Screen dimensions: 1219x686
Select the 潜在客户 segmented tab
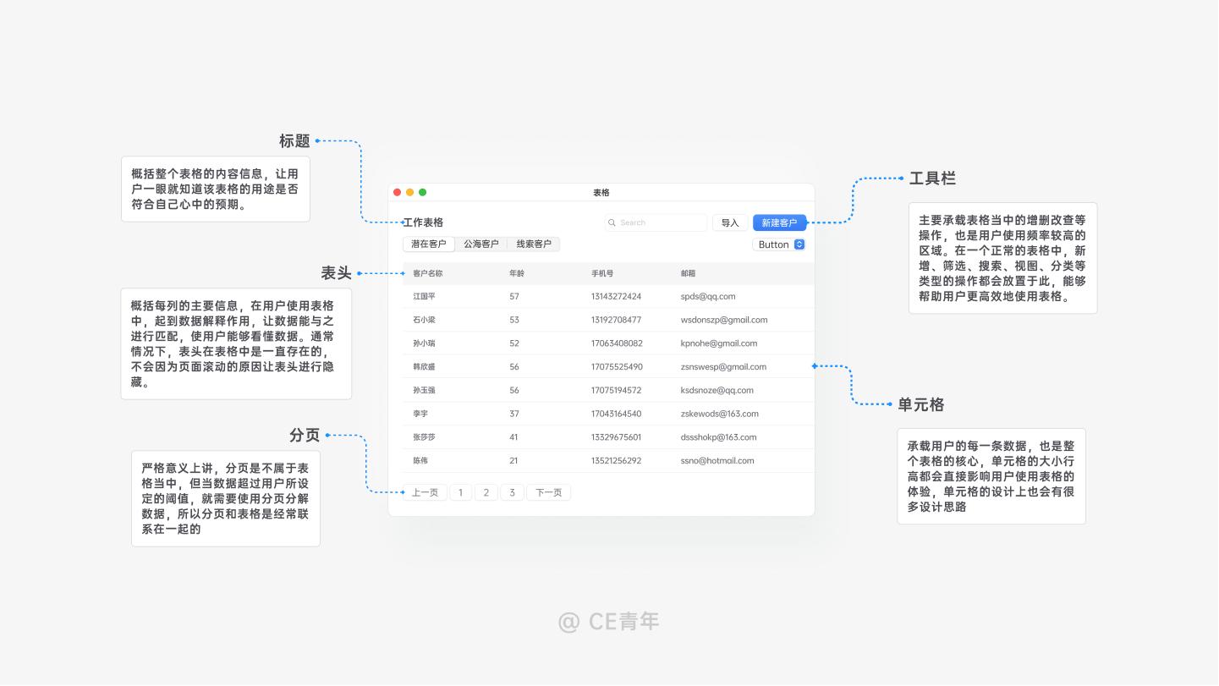click(x=428, y=244)
